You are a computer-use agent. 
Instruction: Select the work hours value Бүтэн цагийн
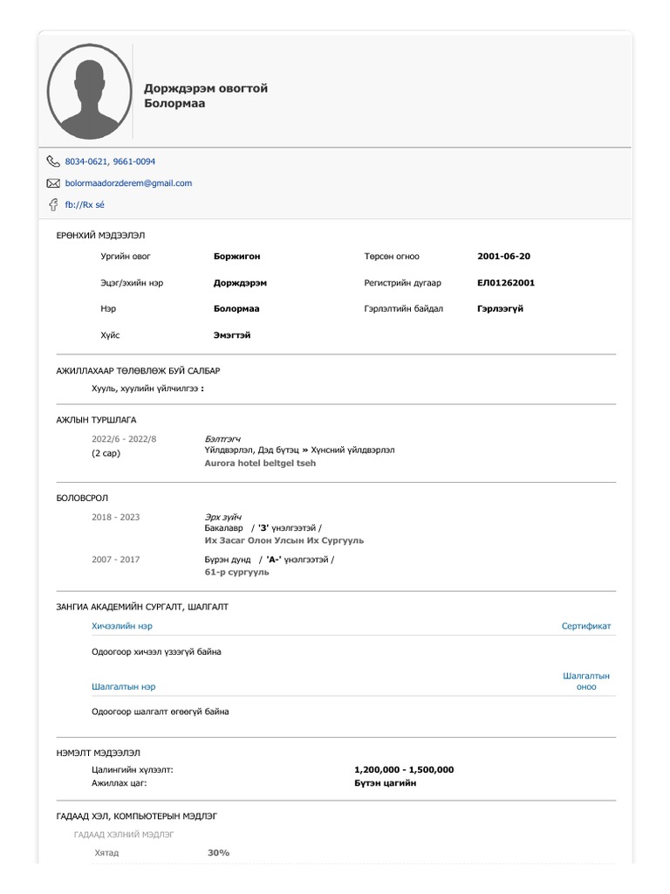click(x=385, y=783)
